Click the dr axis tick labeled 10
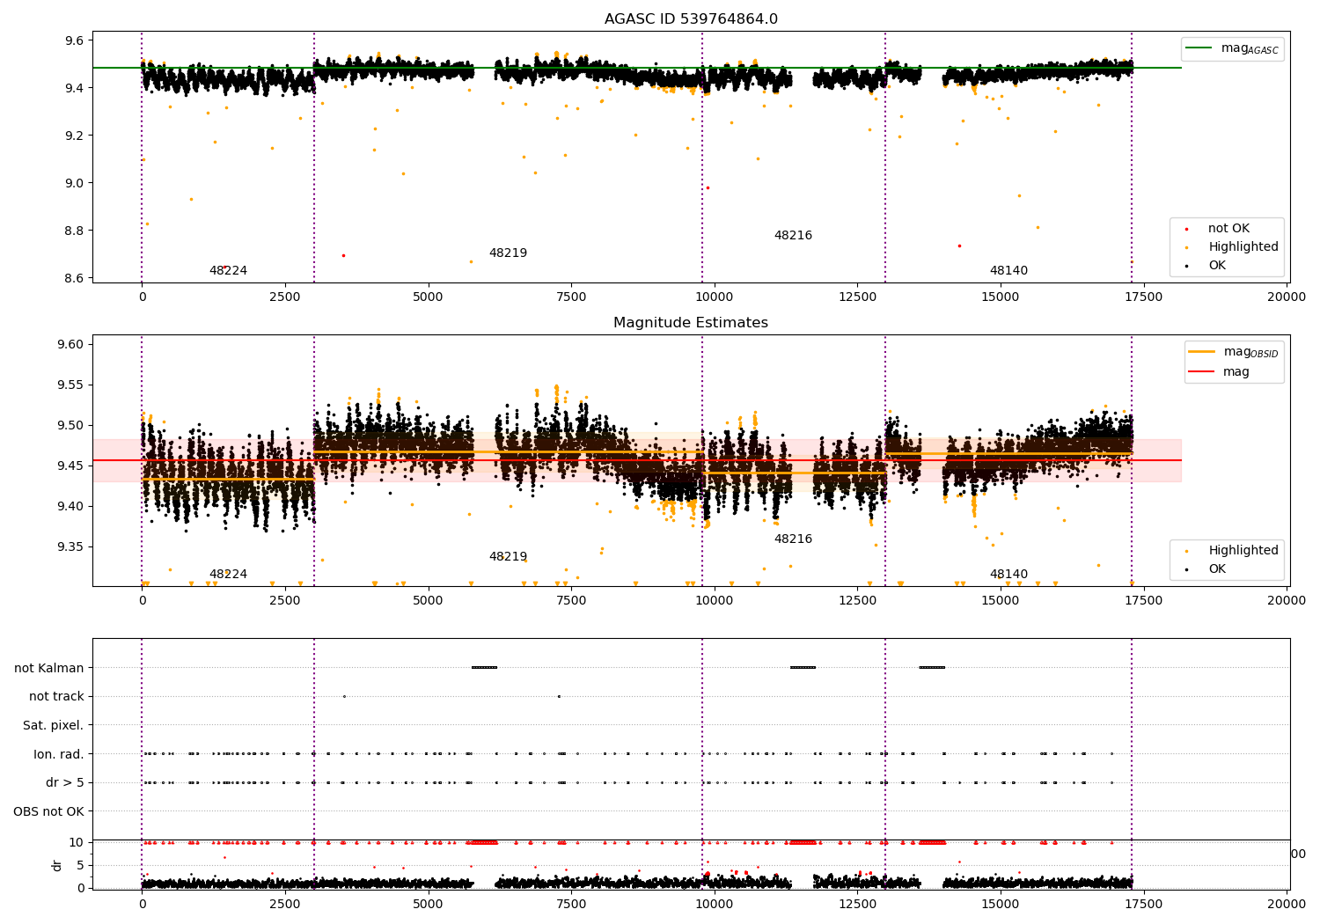 [x=77, y=843]
